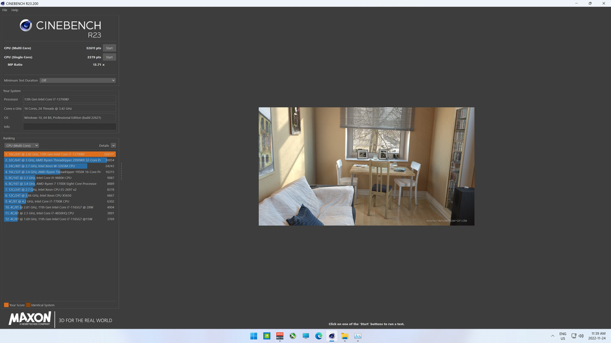Click the Single Core score 2379 pts
This screenshot has height=343, width=611.
(x=94, y=57)
